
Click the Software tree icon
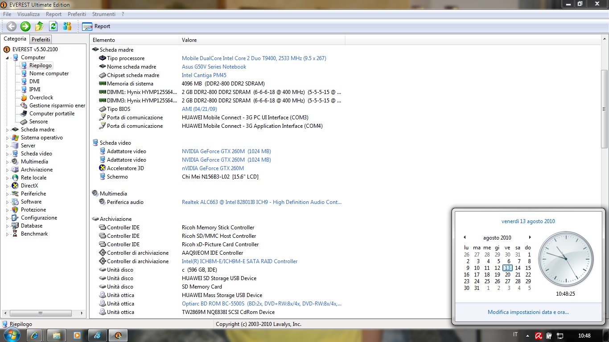pyautogui.click(x=15, y=202)
